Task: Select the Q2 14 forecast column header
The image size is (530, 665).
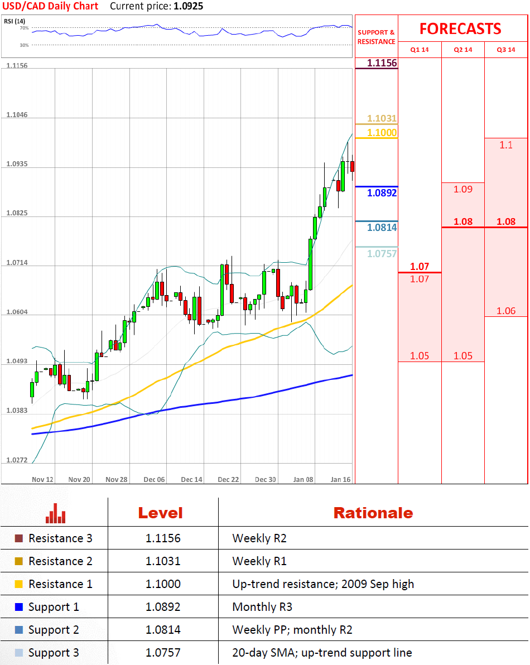Action: (x=463, y=50)
